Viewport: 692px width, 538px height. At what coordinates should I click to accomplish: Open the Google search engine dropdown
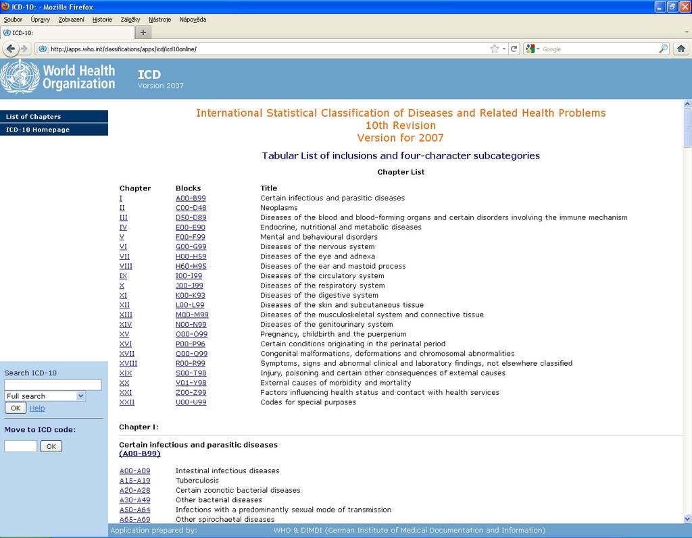tap(533, 49)
